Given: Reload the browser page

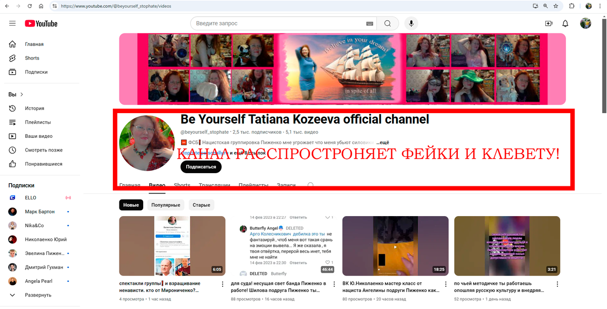Looking at the screenshot, I should (30, 6).
